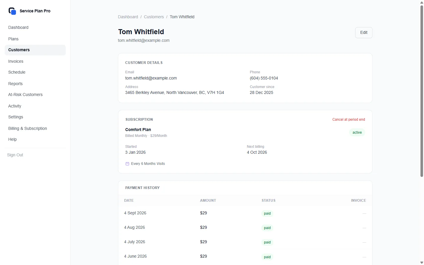424x265 pixels.
Task: Click the paid badge for 4 June 2026
Action: point(267,257)
